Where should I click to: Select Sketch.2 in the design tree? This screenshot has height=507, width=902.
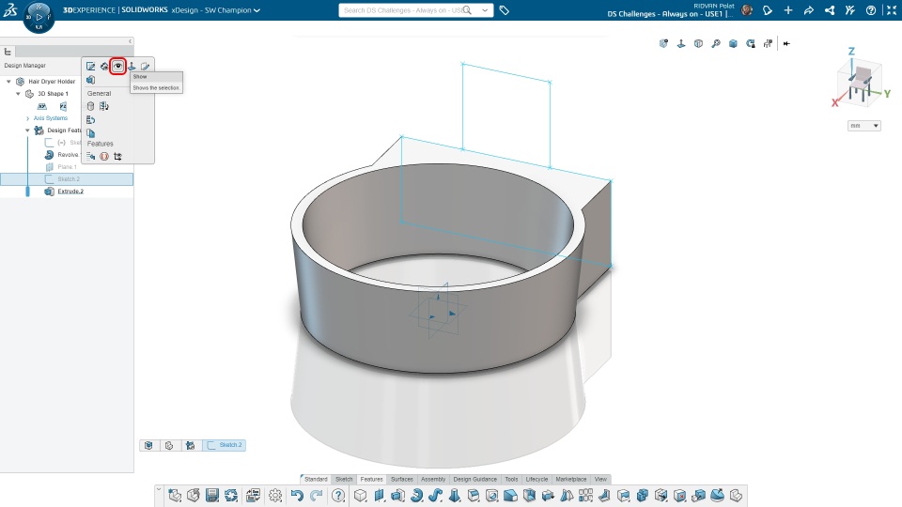(x=67, y=178)
